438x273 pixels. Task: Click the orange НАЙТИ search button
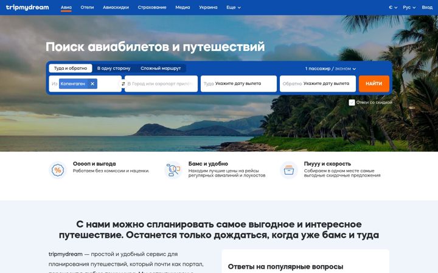(x=374, y=84)
